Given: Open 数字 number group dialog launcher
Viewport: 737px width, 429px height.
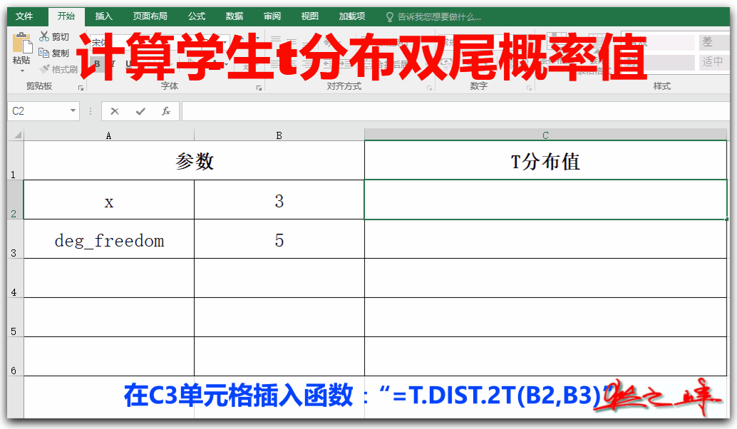Looking at the screenshot, I should click(530, 88).
